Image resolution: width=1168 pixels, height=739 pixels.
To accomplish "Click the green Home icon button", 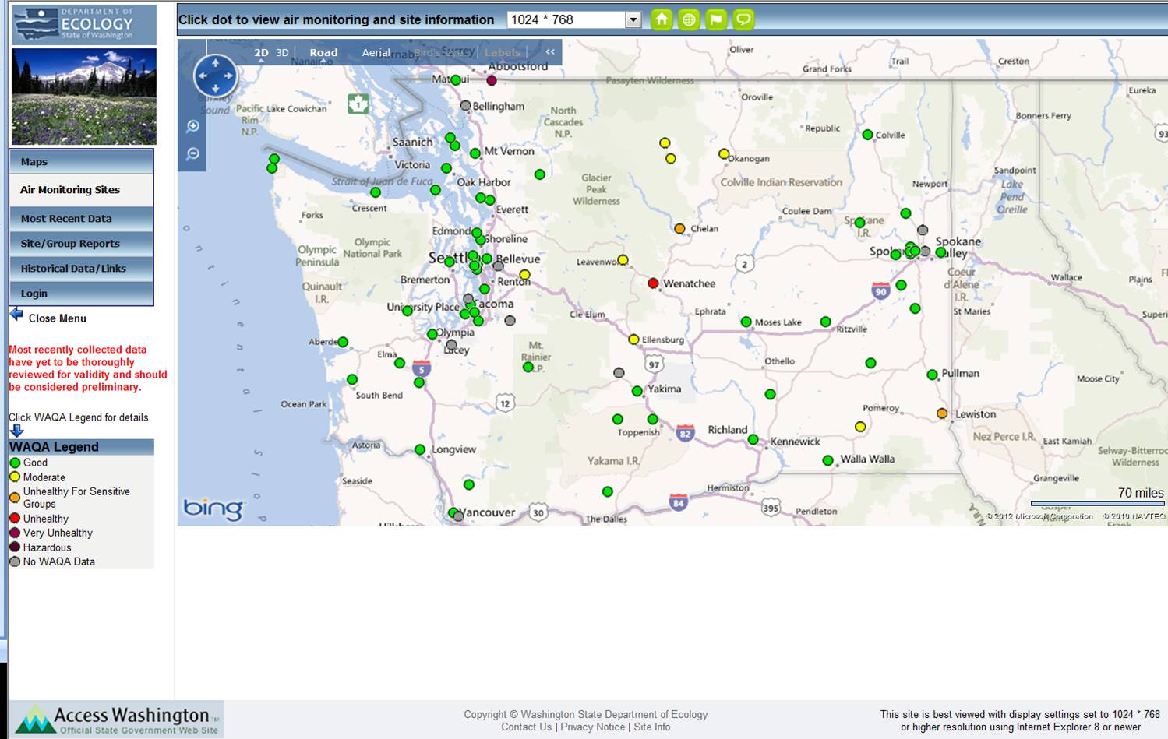I will pyautogui.click(x=662, y=19).
